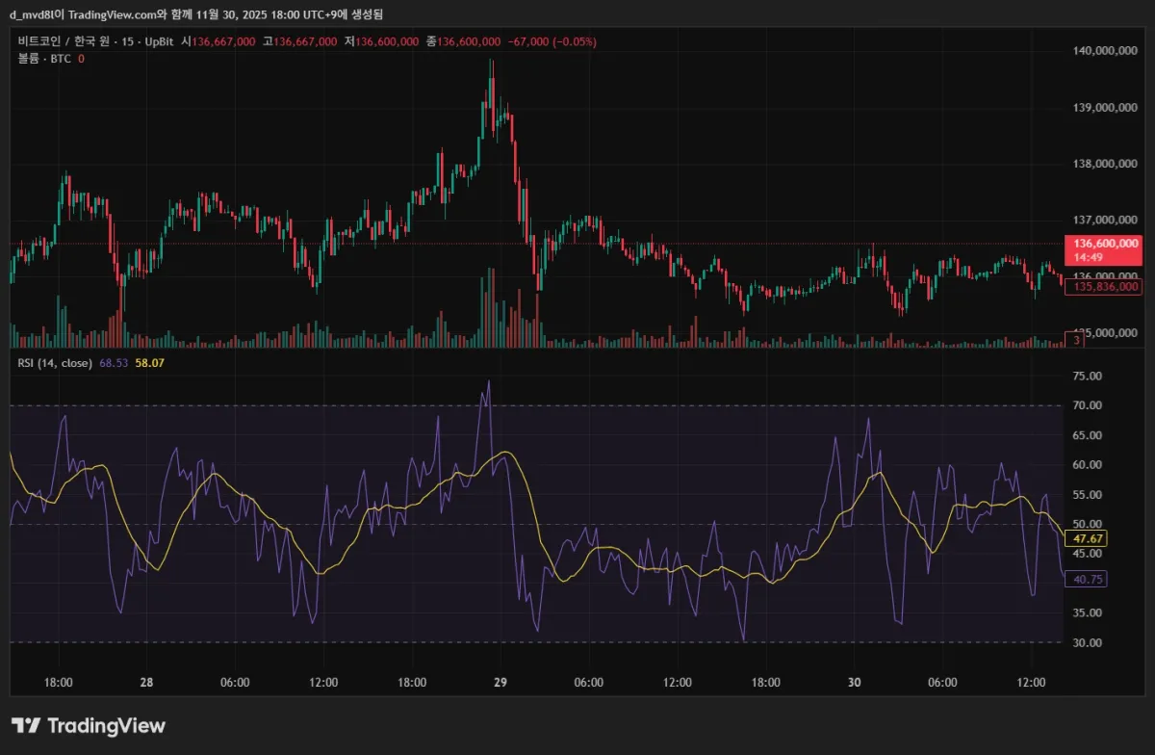The height and width of the screenshot is (755, 1155).
Task: Click the 28 date label on time axis
Action: pos(146,681)
